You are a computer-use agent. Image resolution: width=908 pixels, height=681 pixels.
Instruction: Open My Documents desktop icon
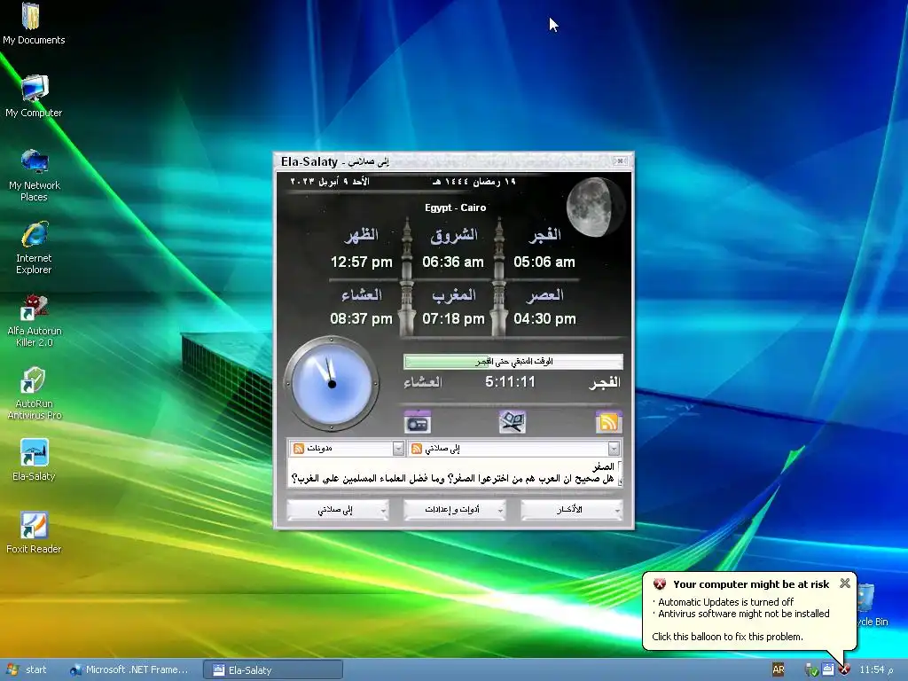pyautogui.click(x=34, y=24)
